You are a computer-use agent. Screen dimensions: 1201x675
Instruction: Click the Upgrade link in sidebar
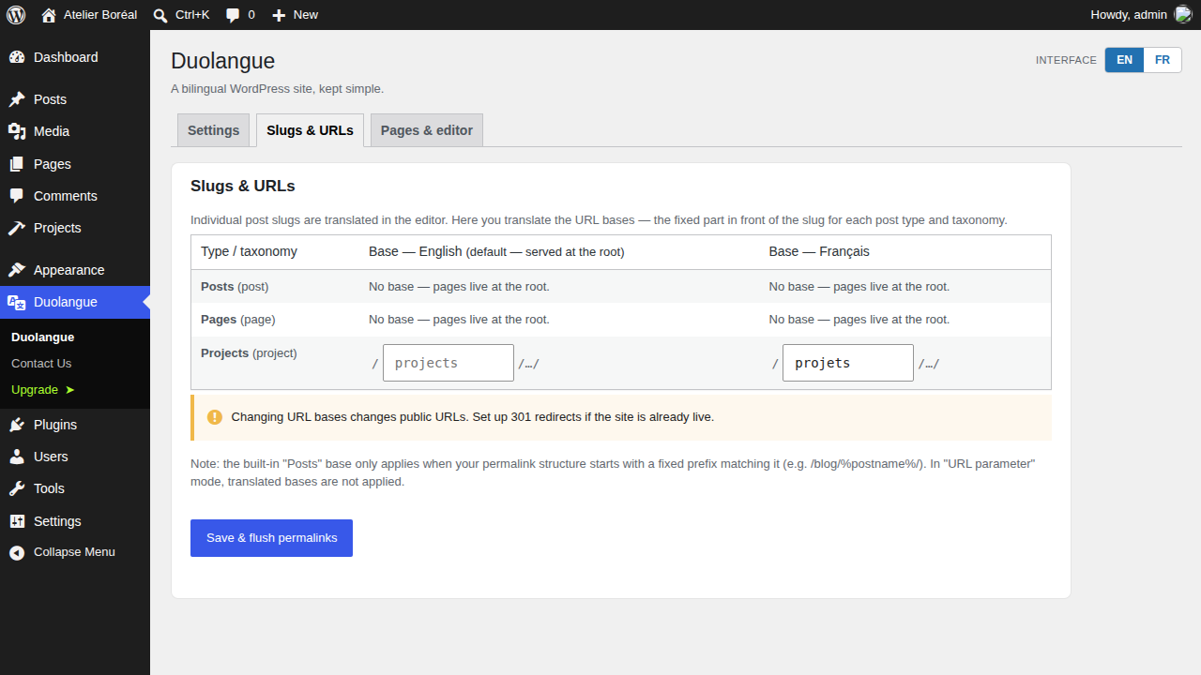[43, 389]
